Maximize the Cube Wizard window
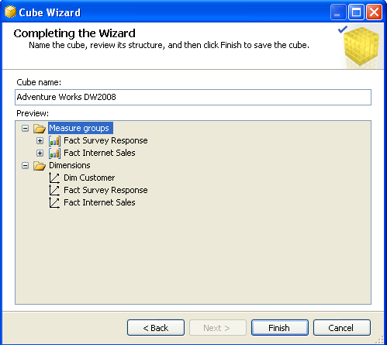Image resolution: width=387 pixels, height=345 pixels. 356,12
